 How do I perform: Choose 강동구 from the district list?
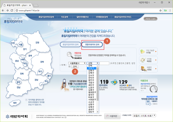[x=92, y=71]
